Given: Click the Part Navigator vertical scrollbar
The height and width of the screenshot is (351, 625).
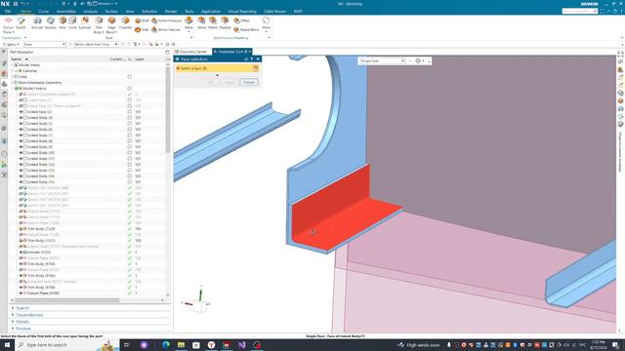Looking at the screenshot, I should click(168, 110).
